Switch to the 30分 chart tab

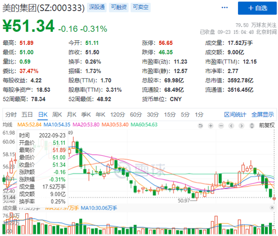tap(153, 114)
